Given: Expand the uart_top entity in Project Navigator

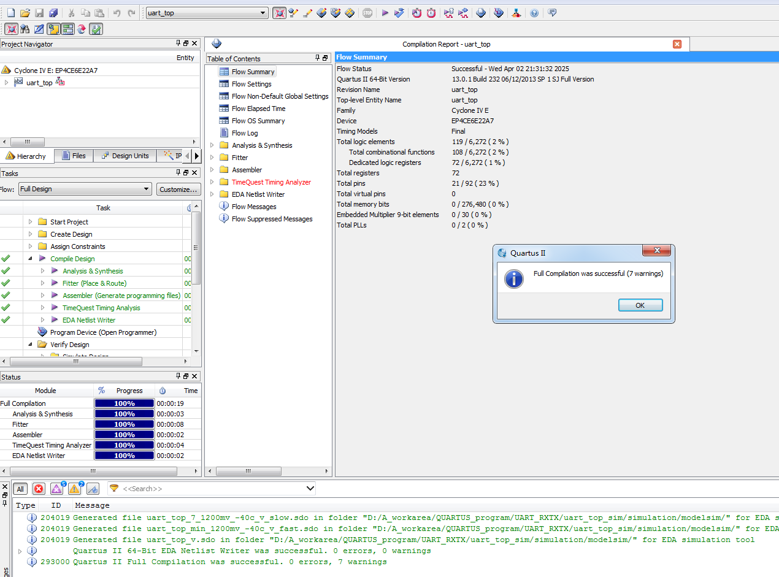Looking at the screenshot, I should point(6,82).
